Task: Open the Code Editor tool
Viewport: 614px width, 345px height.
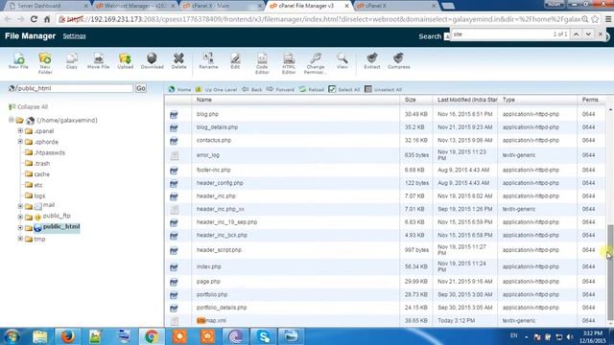Action: pyautogui.click(x=262, y=63)
